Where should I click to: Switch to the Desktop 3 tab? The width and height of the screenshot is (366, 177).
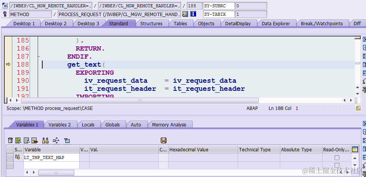click(88, 23)
